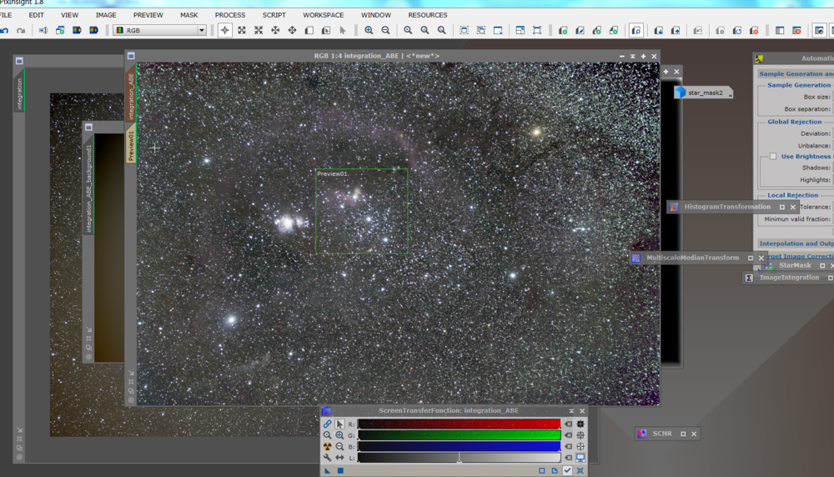Click the ImageIntegration sigma icon
Screen dimensions: 834x477
[749, 278]
